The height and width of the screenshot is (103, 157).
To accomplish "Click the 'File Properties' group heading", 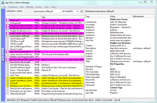I will [x=117, y=64].
